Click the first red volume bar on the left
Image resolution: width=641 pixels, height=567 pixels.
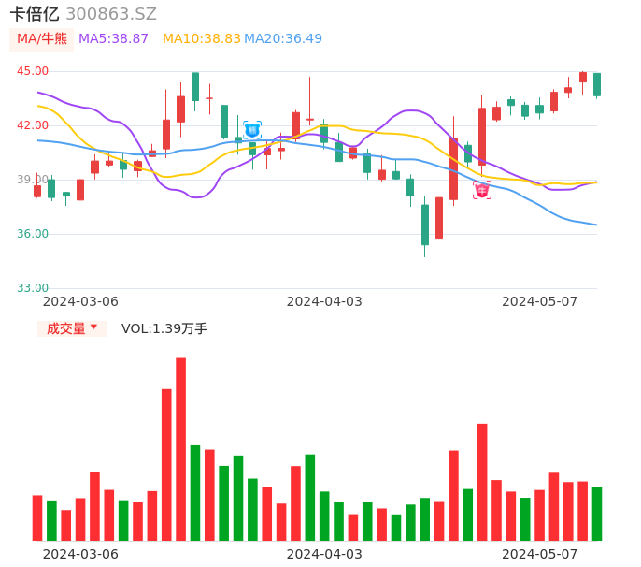(x=37, y=517)
